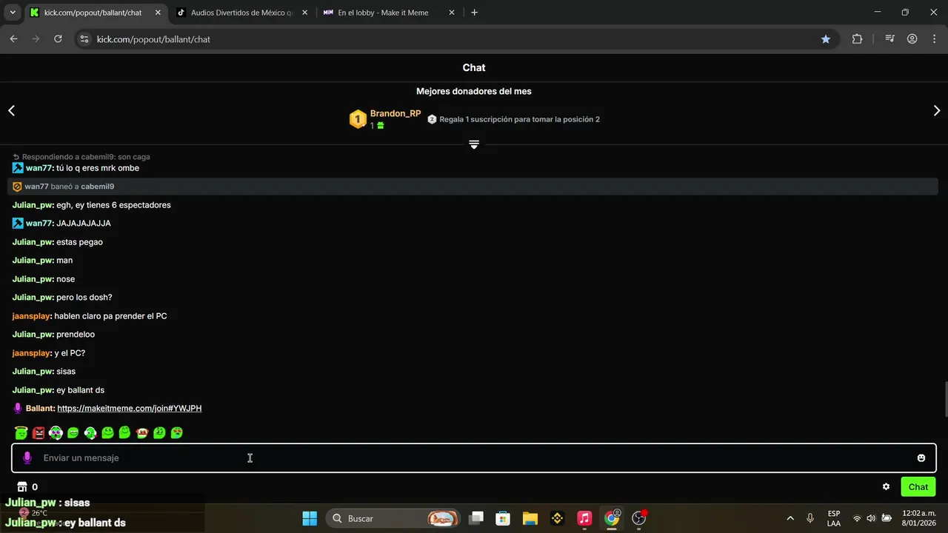Image resolution: width=948 pixels, height=533 pixels.
Task: Open Chrome profile icon
Action: [x=912, y=39]
